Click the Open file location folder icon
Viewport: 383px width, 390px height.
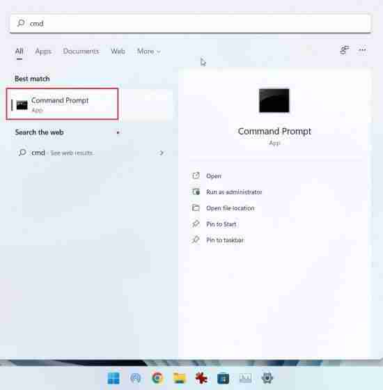[196, 208]
